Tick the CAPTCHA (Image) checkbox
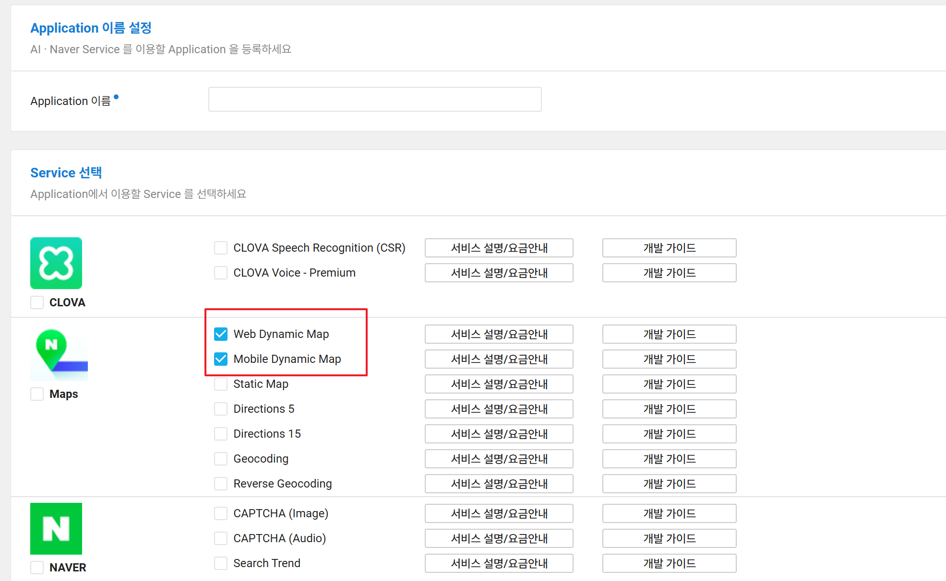 tap(221, 513)
